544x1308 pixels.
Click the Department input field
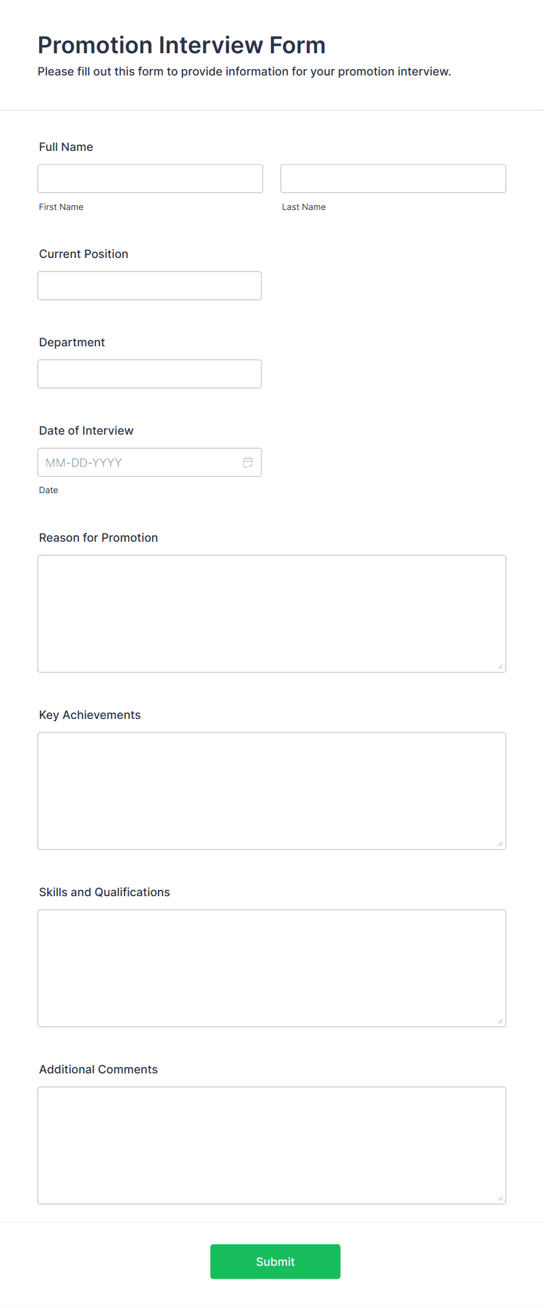pyautogui.click(x=149, y=373)
